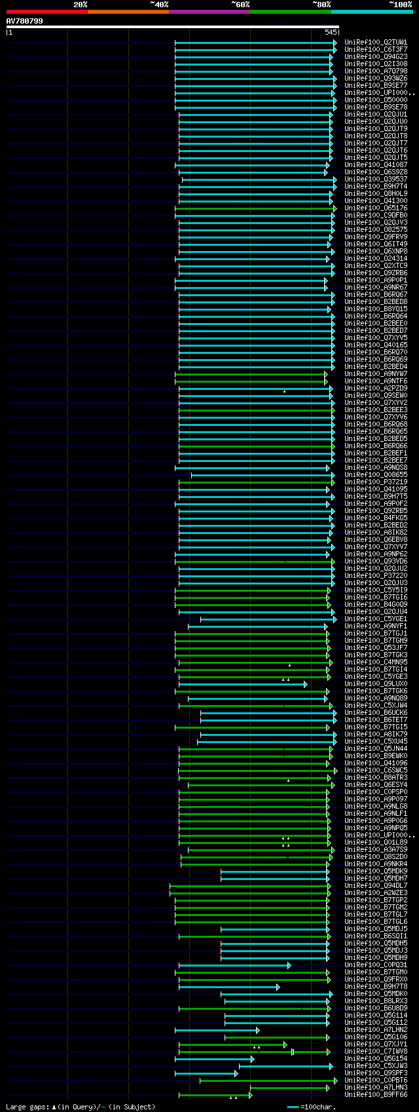Click hit label UniRef100_Q9LUX0
The width and height of the screenshot is (419, 1112).
click(x=376, y=683)
